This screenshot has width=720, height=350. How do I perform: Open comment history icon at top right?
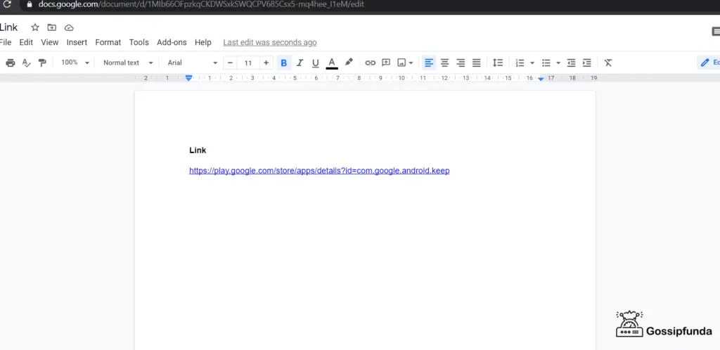point(716,31)
